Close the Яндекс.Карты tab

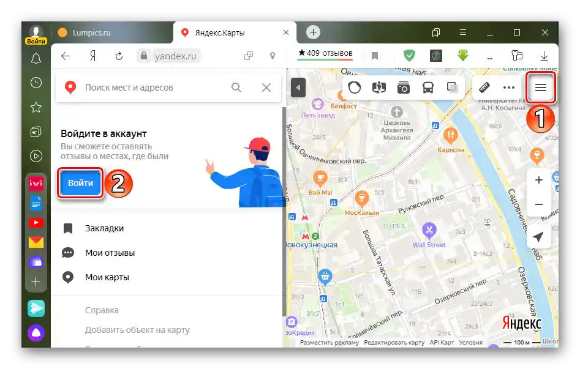pos(286,32)
